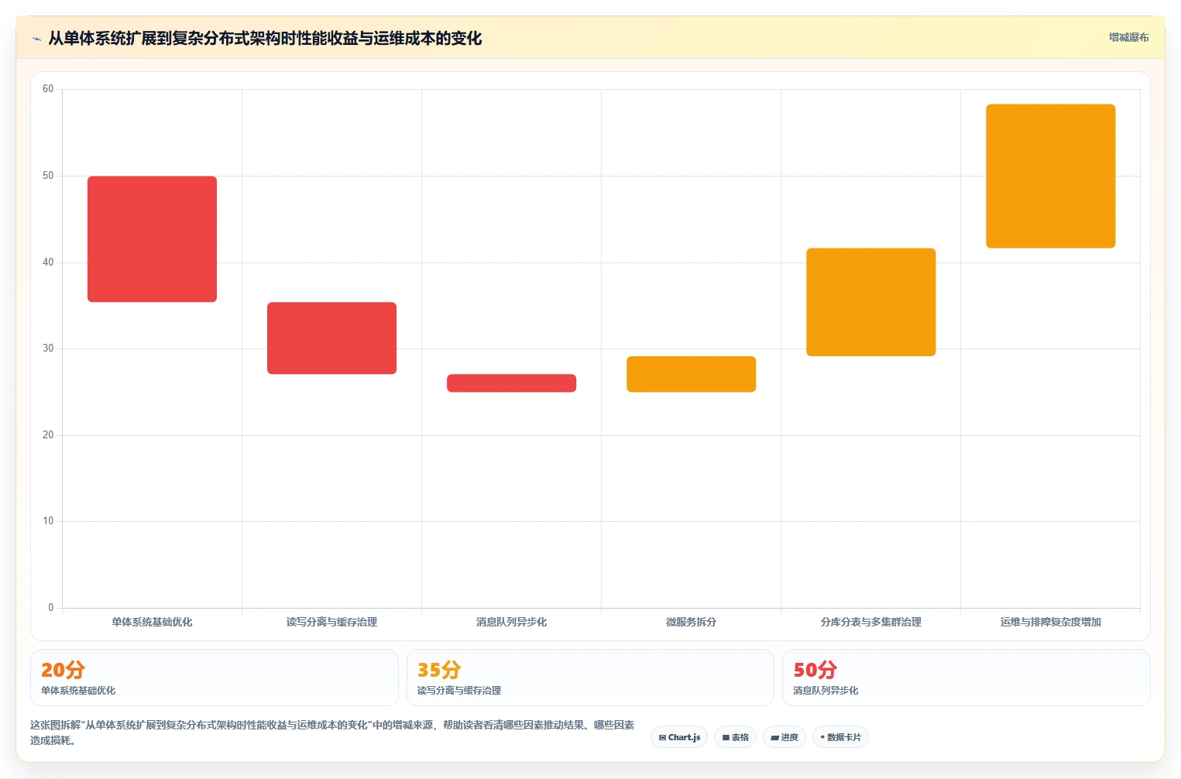Click the 进度 tag chip
This screenshot has height=779, width=1181.
(x=784, y=737)
